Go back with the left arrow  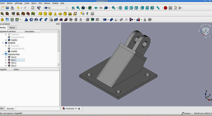click(96, 8)
